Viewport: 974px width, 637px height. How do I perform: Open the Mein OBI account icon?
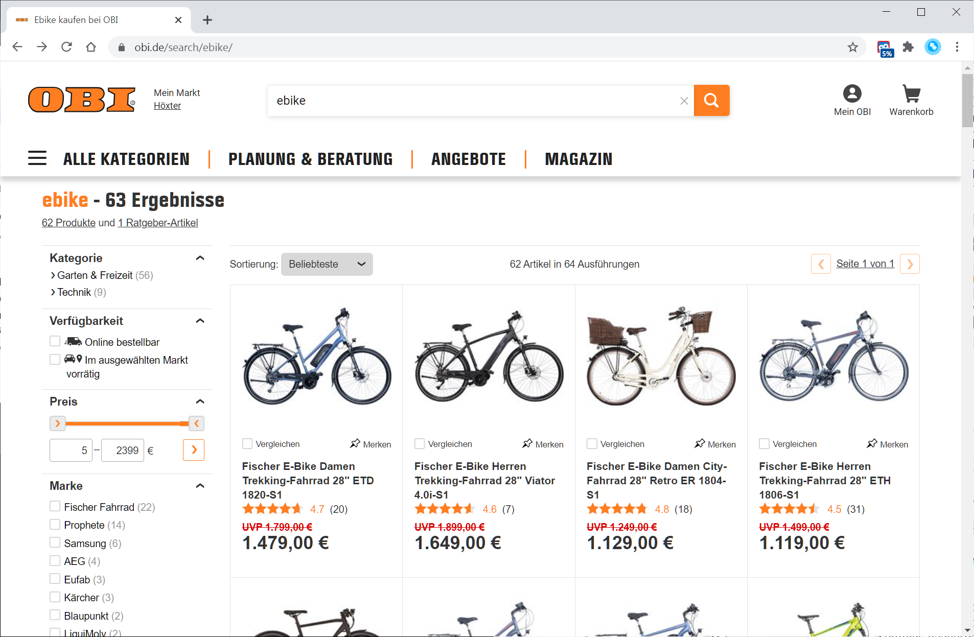pos(852,101)
